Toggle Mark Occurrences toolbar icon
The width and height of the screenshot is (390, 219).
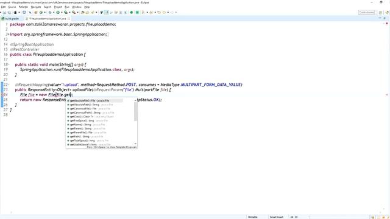click(x=106, y=12)
